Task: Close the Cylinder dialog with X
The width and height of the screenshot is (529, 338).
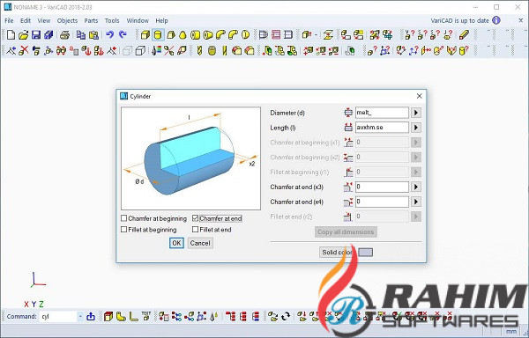Action: pos(419,96)
